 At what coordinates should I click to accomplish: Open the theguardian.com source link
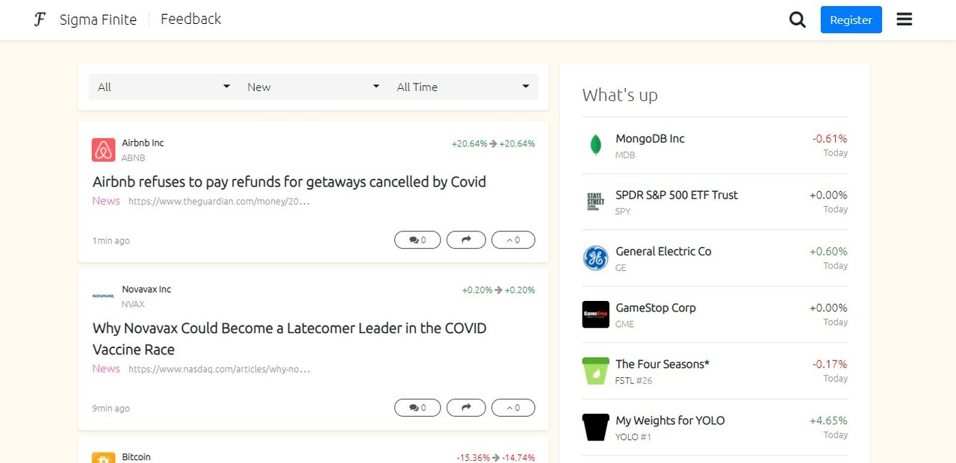tap(219, 201)
